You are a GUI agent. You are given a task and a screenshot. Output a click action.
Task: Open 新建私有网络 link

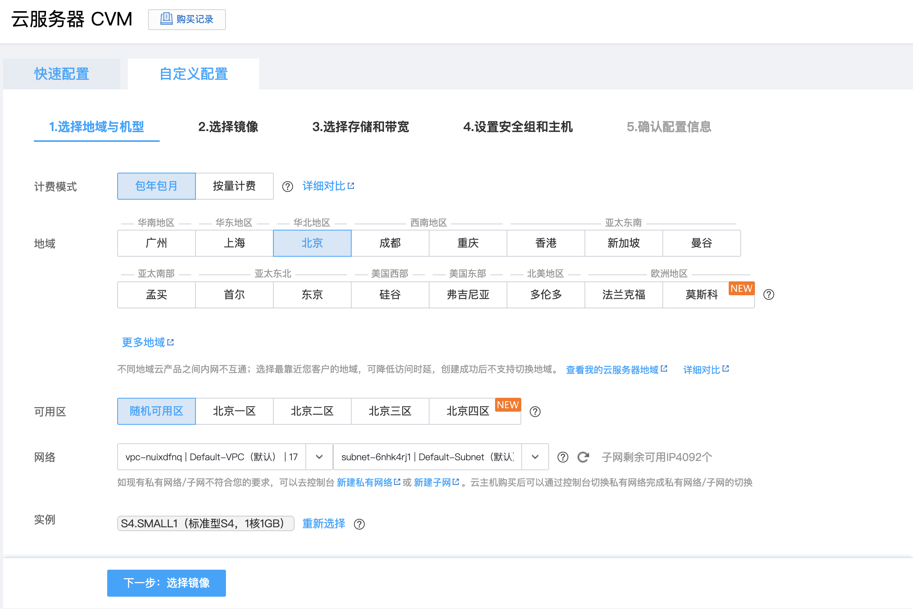point(368,483)
